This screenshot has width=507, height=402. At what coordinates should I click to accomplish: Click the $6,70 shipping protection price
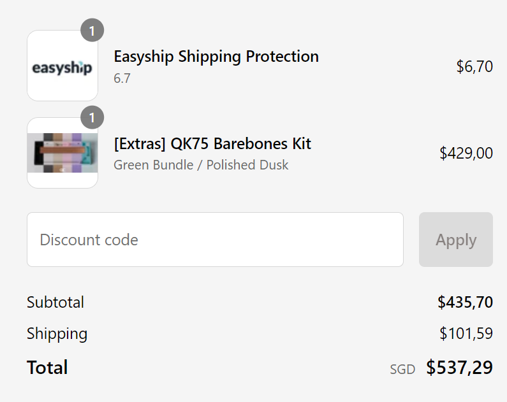(474, 66)
